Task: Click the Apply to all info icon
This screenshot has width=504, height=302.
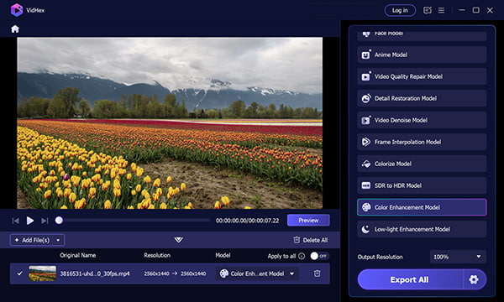Action: (302, 256)
